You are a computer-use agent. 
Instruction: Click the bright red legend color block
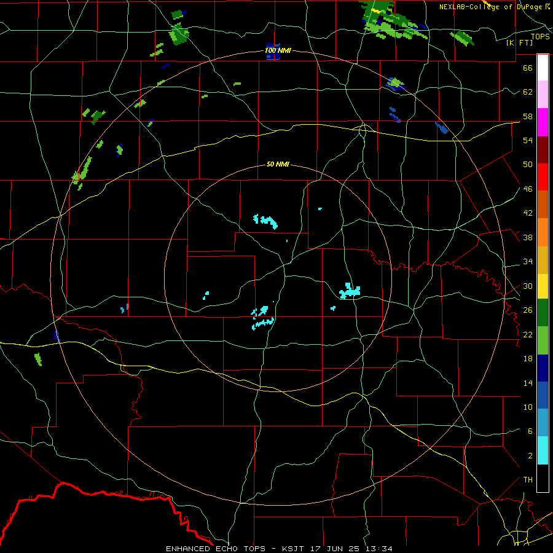[543, 177]
